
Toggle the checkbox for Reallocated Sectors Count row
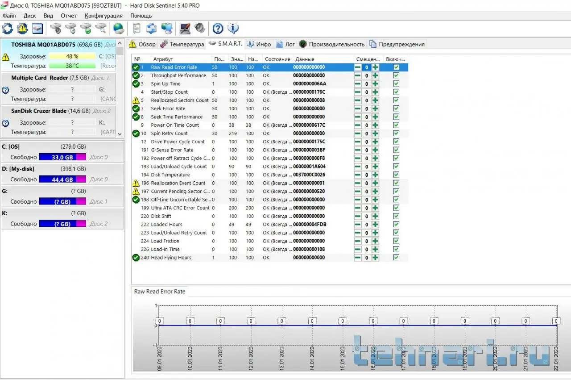[x=396, y=100]
